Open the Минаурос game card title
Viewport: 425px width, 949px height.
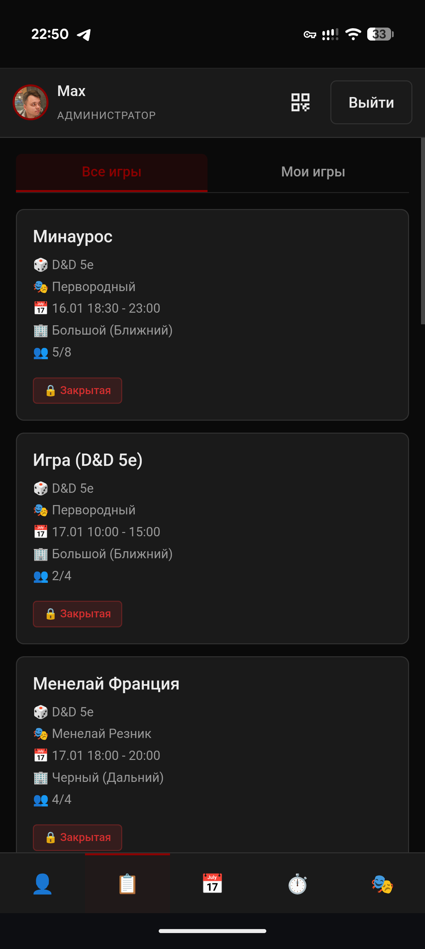[73, 237]
